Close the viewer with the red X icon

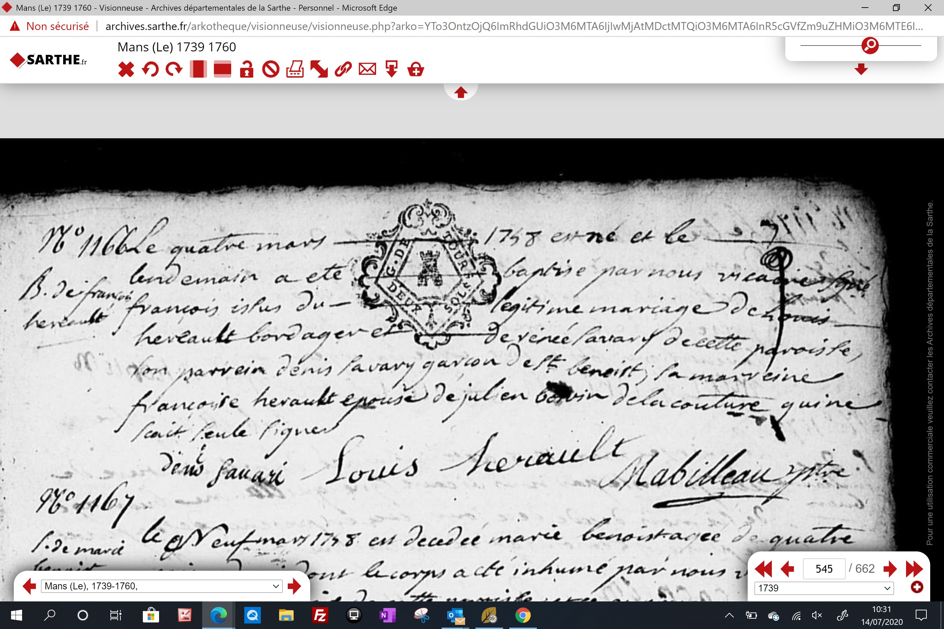pyautogui.click(x=126, y=69)
